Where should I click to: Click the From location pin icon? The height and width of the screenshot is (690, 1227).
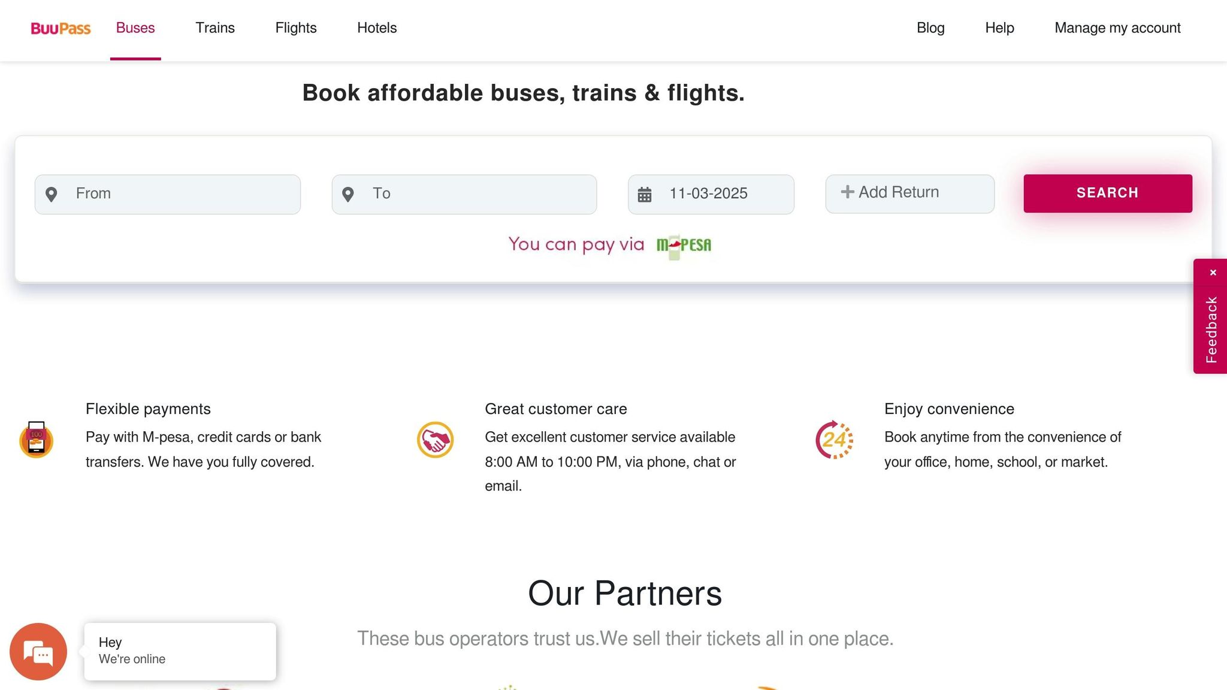pos(52,194)
